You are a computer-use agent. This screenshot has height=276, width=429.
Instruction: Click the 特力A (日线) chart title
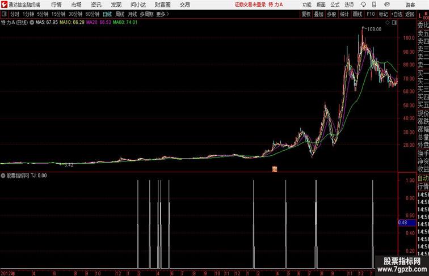point(14,23)
